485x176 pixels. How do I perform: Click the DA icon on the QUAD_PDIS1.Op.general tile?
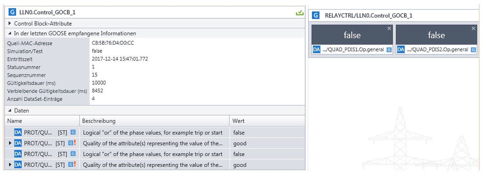tap(317, 49)
